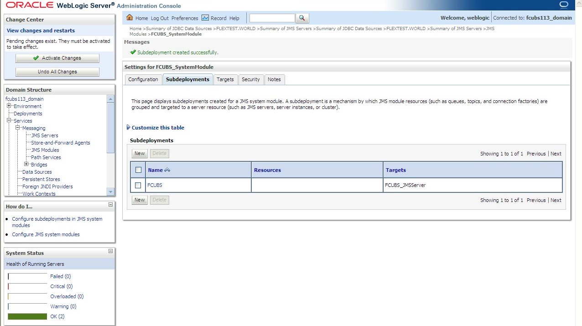Toggle the select-all checkbox in table header

(x=138, y=170)
